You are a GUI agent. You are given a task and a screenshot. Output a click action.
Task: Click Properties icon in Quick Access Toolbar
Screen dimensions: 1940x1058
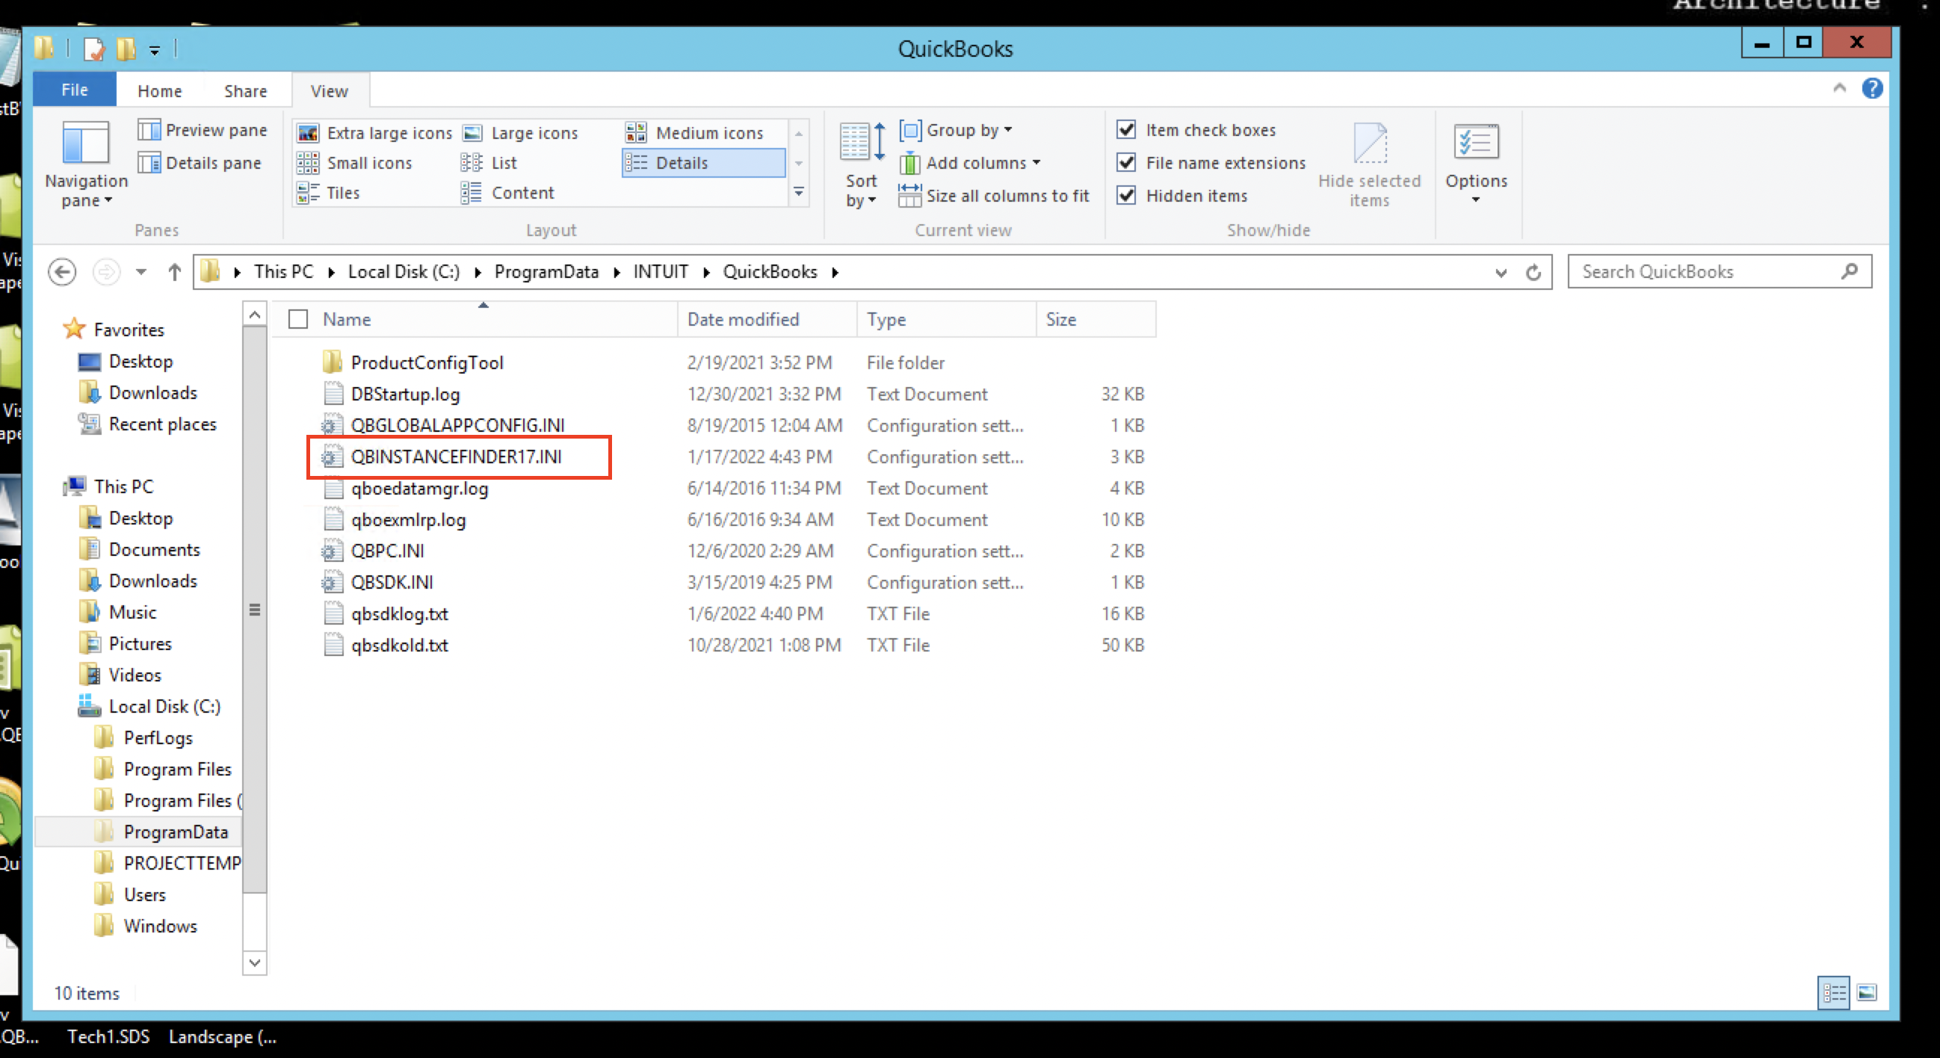click(x=94, y=50)
